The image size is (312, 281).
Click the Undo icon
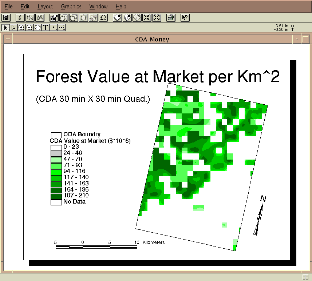tap(103, 17)
